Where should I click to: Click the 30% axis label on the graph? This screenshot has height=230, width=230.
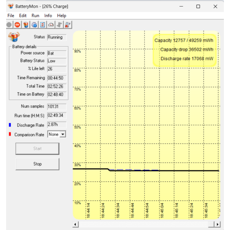(x=77, y=165)
